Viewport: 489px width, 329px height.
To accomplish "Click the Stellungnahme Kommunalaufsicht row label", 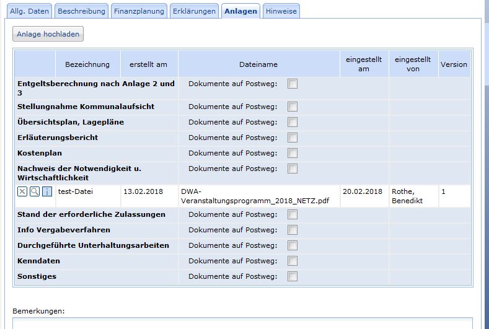I will [86, 107].
